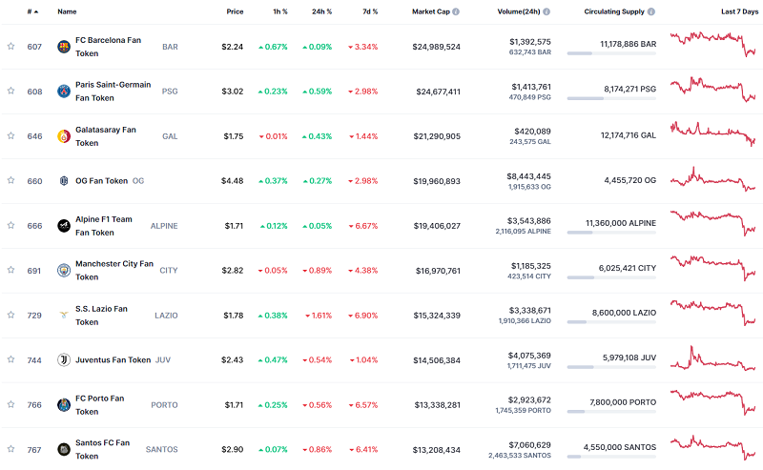Click the Alpine F1 Team logo icon

pyautogui.click(x=64, y=225)
